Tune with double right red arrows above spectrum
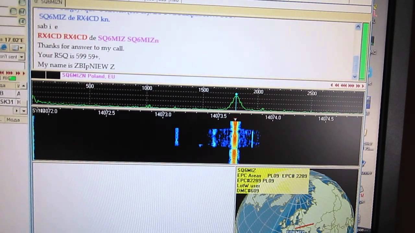Screen dimensions: 415x233 click(x=358, y=86)
